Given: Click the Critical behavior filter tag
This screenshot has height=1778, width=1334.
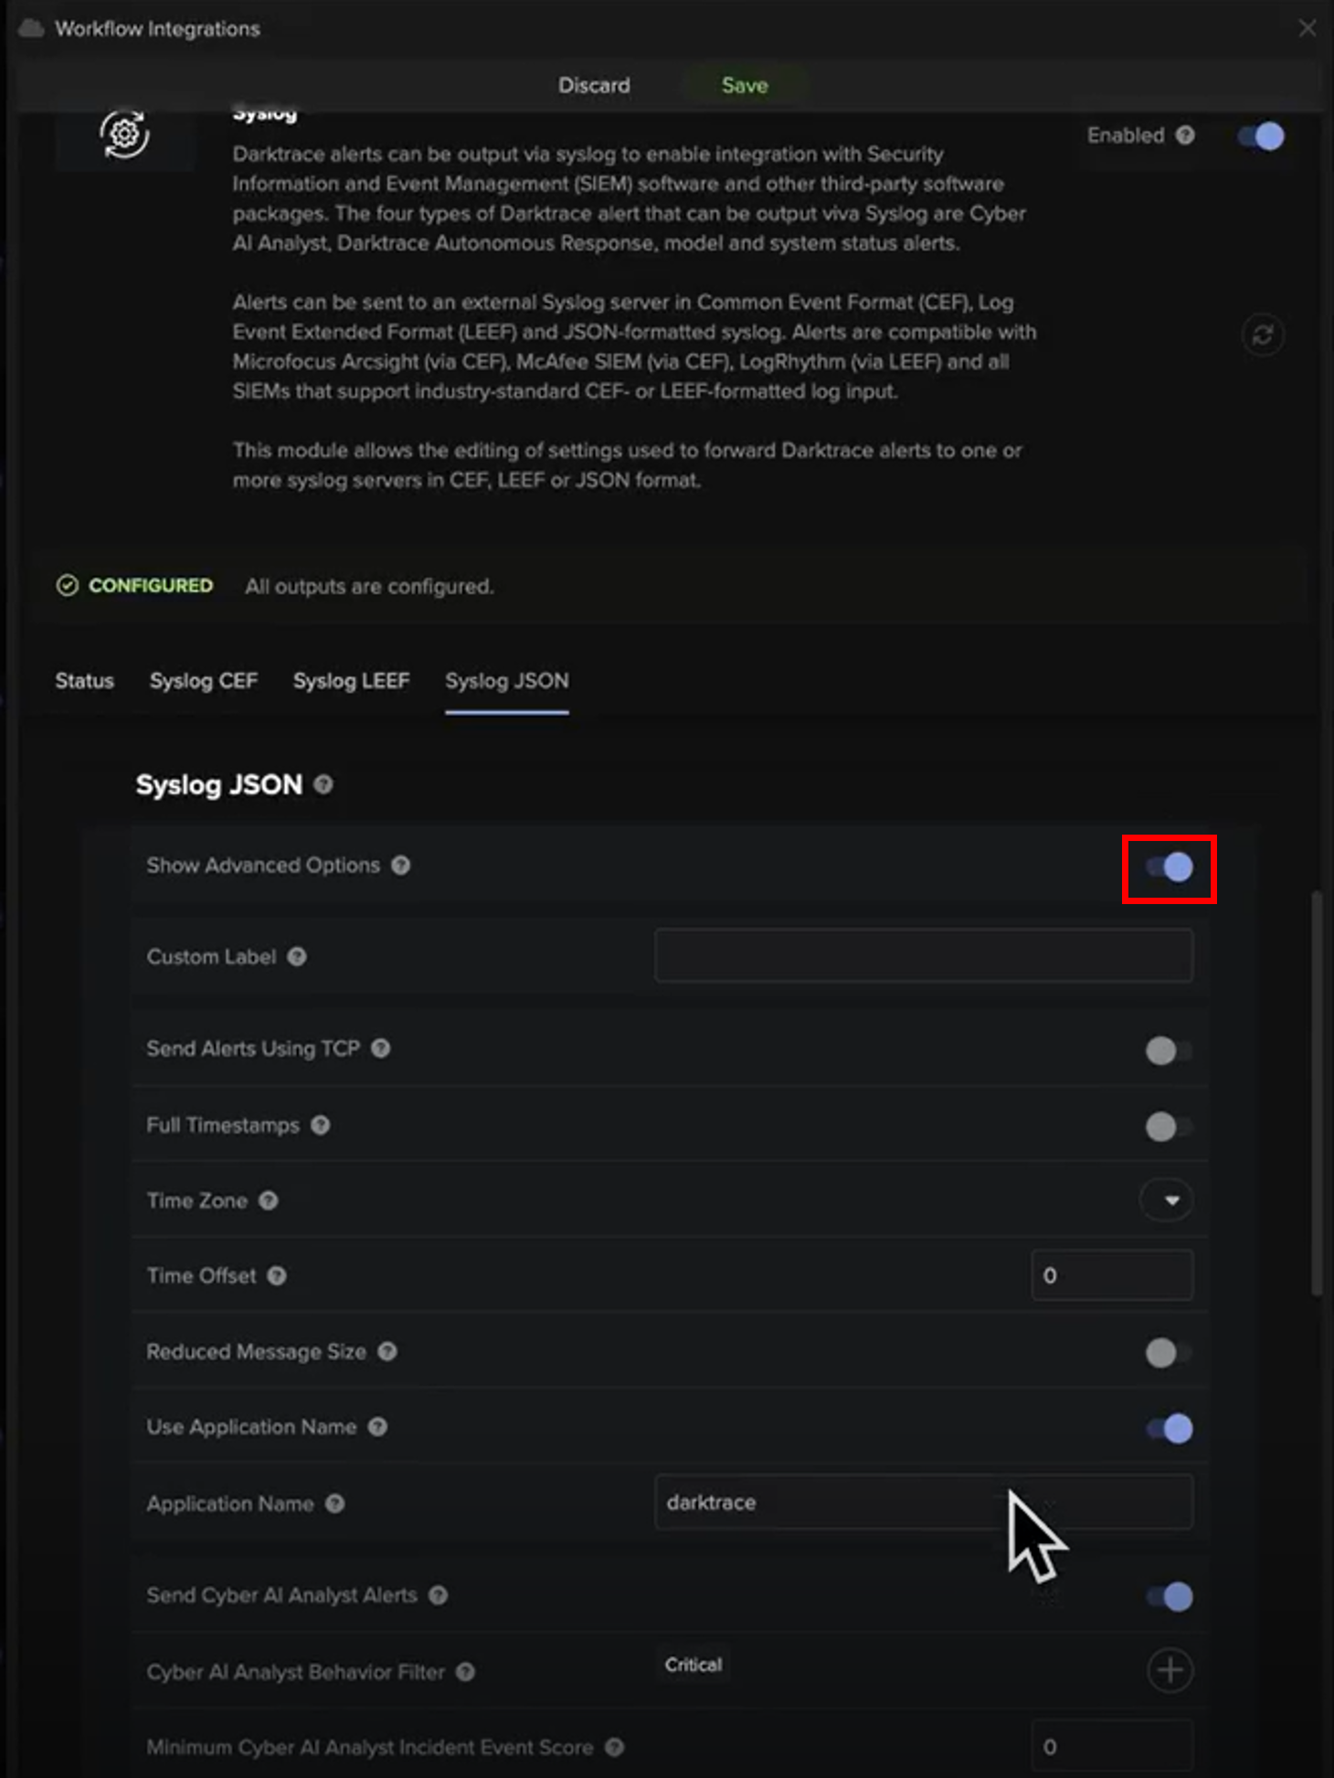Looking at the screenshot, I should [693, 1665].
